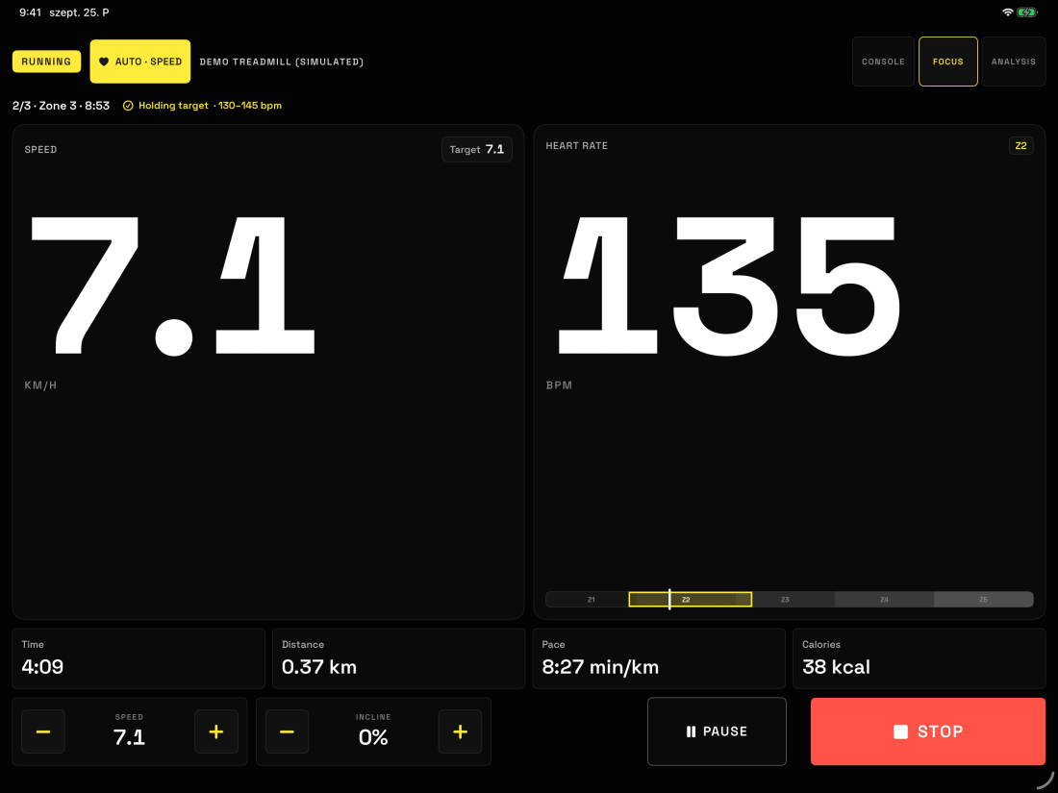Click the large 135 heart rate readout
Screen dimensions: 1058x793
[729, 285]
